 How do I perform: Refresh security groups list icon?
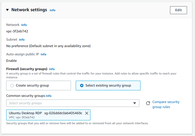point(148,103)
